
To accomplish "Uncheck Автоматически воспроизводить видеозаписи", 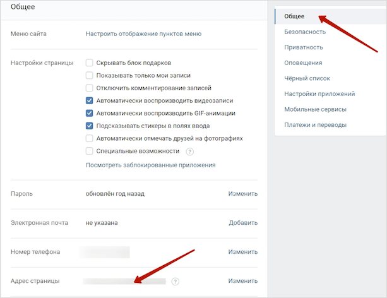I will [90, 100].
